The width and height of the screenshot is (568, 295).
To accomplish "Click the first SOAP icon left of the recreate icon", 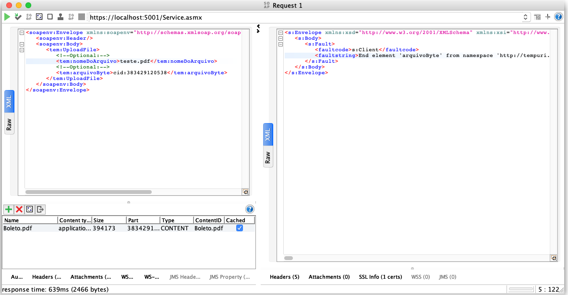I will 29,17.
